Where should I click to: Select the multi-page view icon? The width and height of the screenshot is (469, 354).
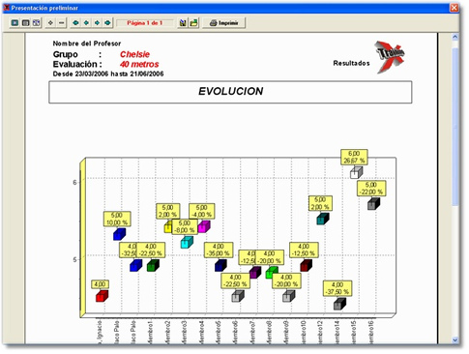36,23
